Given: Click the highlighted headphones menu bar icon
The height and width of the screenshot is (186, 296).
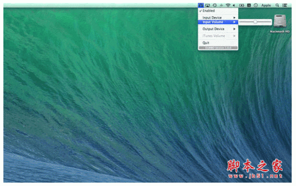Looking at the screenshot, I should click(201, 5).
